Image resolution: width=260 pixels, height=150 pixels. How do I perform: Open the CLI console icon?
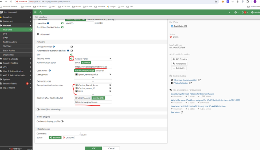[x=230, y=12]
